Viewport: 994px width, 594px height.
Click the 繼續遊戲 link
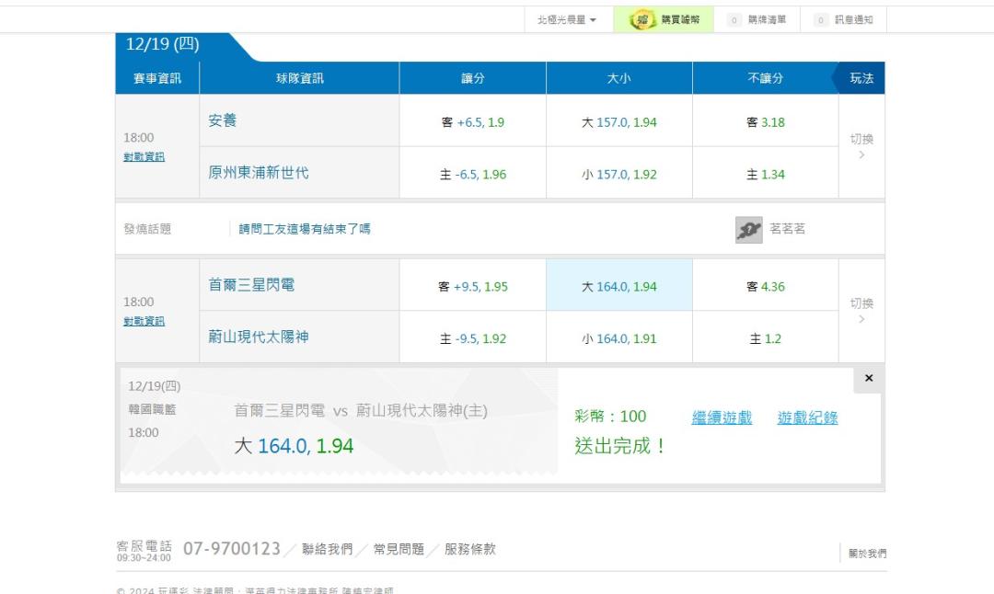pyautogui.click(x=722, y=417)
